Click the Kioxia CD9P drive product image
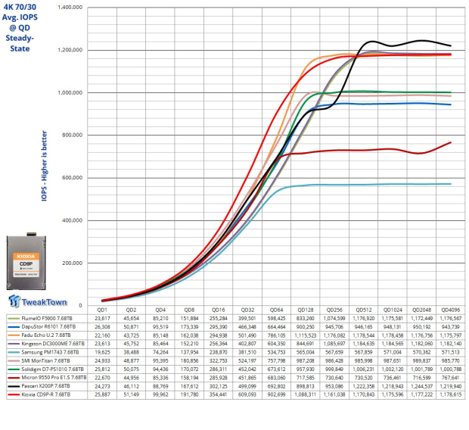This screenshot has width=469, height=430. point(26,261)
